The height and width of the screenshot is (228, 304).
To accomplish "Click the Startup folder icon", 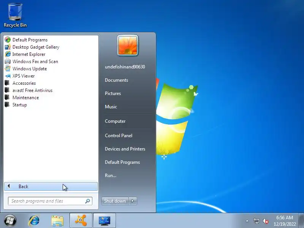I will [x=7, y=105].
